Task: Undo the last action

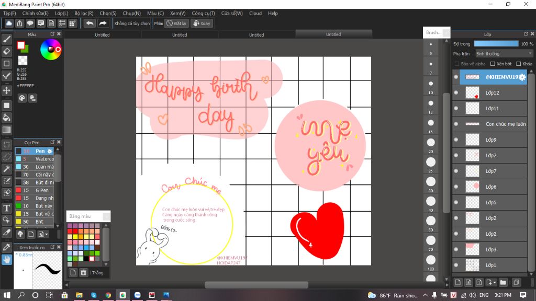Action: tap(90, 23)
